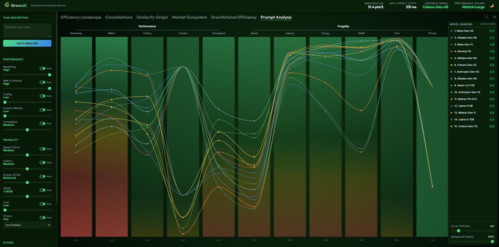Click the reset view icon near the tabs

point(494,17)
